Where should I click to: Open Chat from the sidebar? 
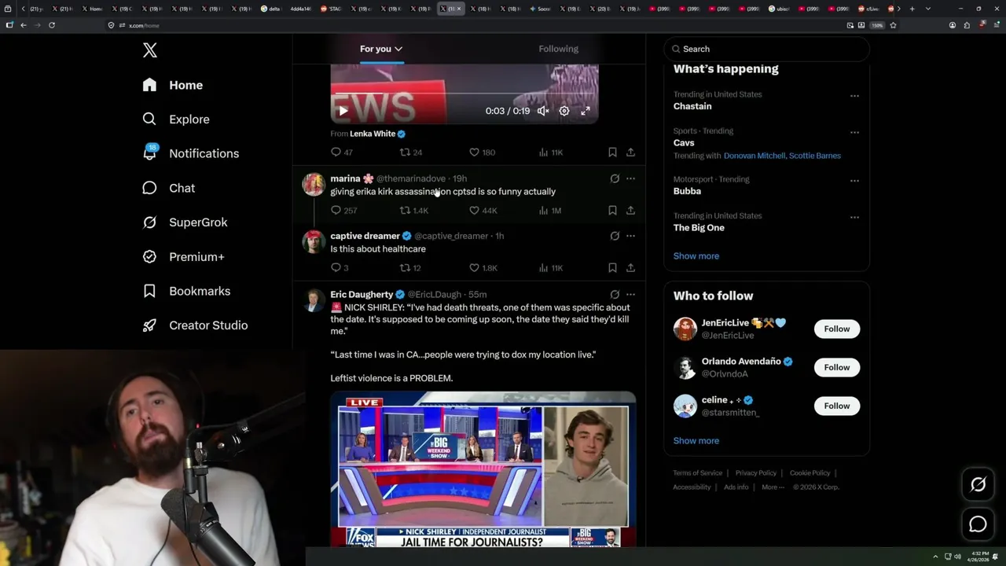click(x=168, y=188)
